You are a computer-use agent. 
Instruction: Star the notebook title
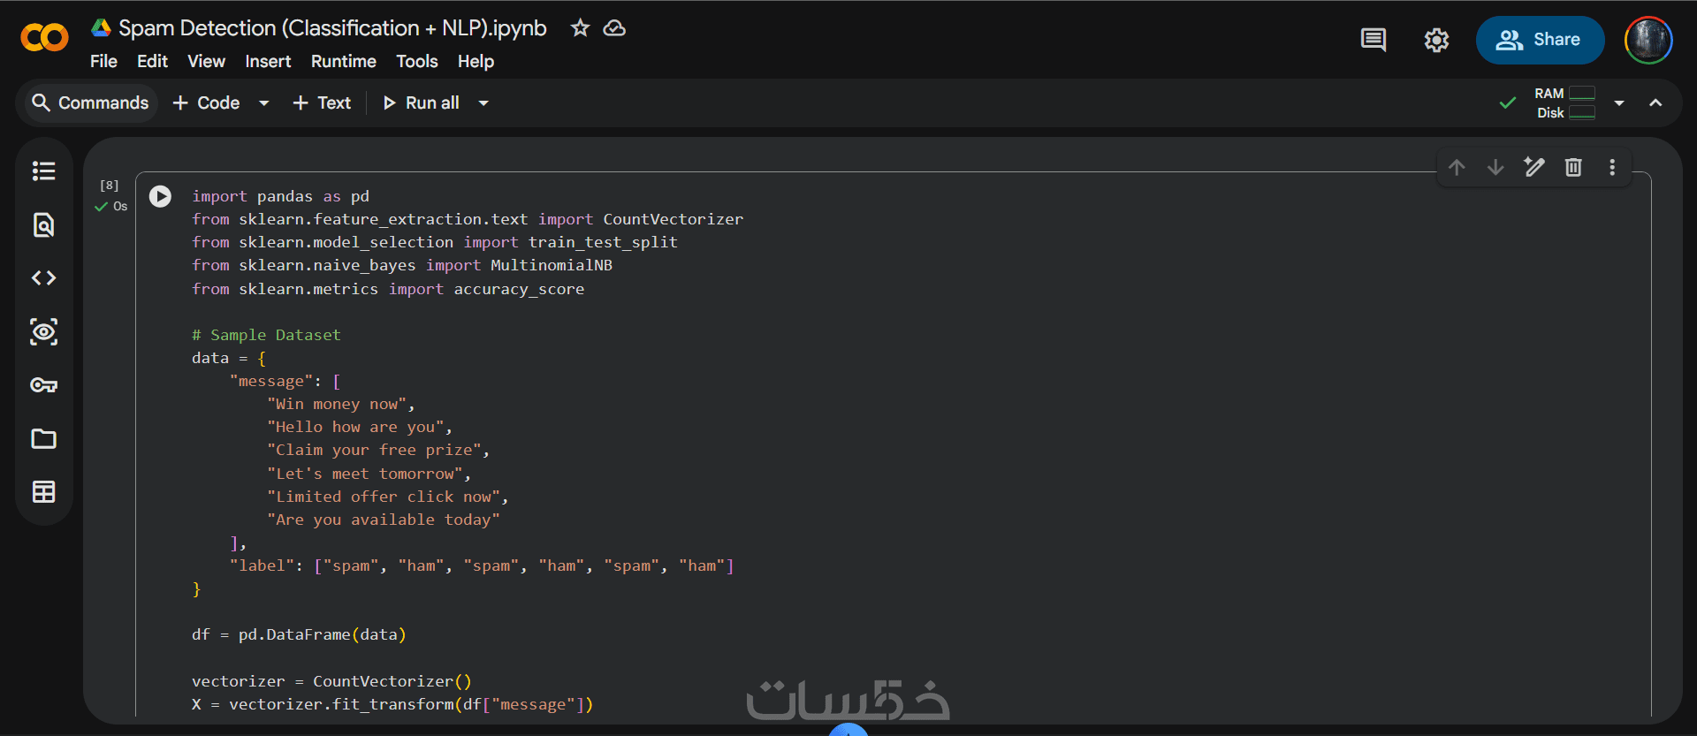[x=580, y=28]
